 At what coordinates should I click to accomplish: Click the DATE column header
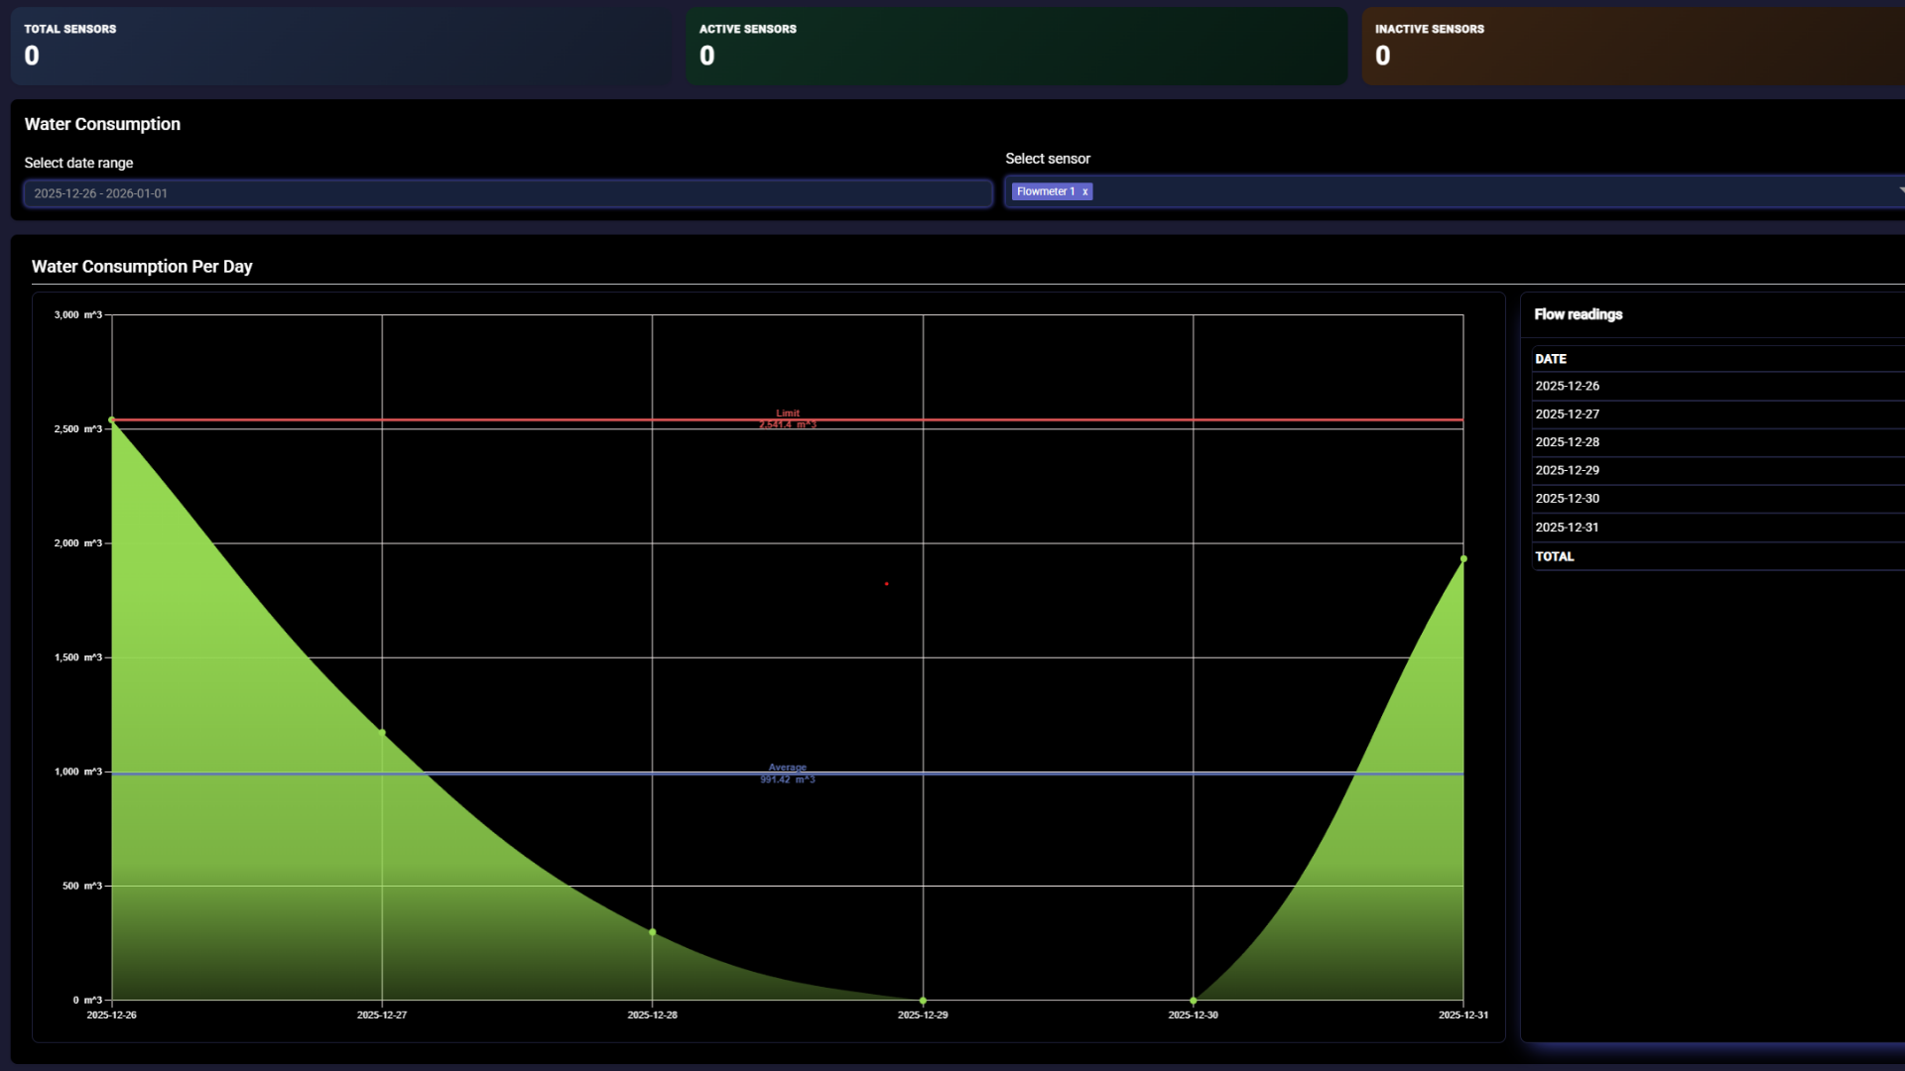[x=1551, y=359]
